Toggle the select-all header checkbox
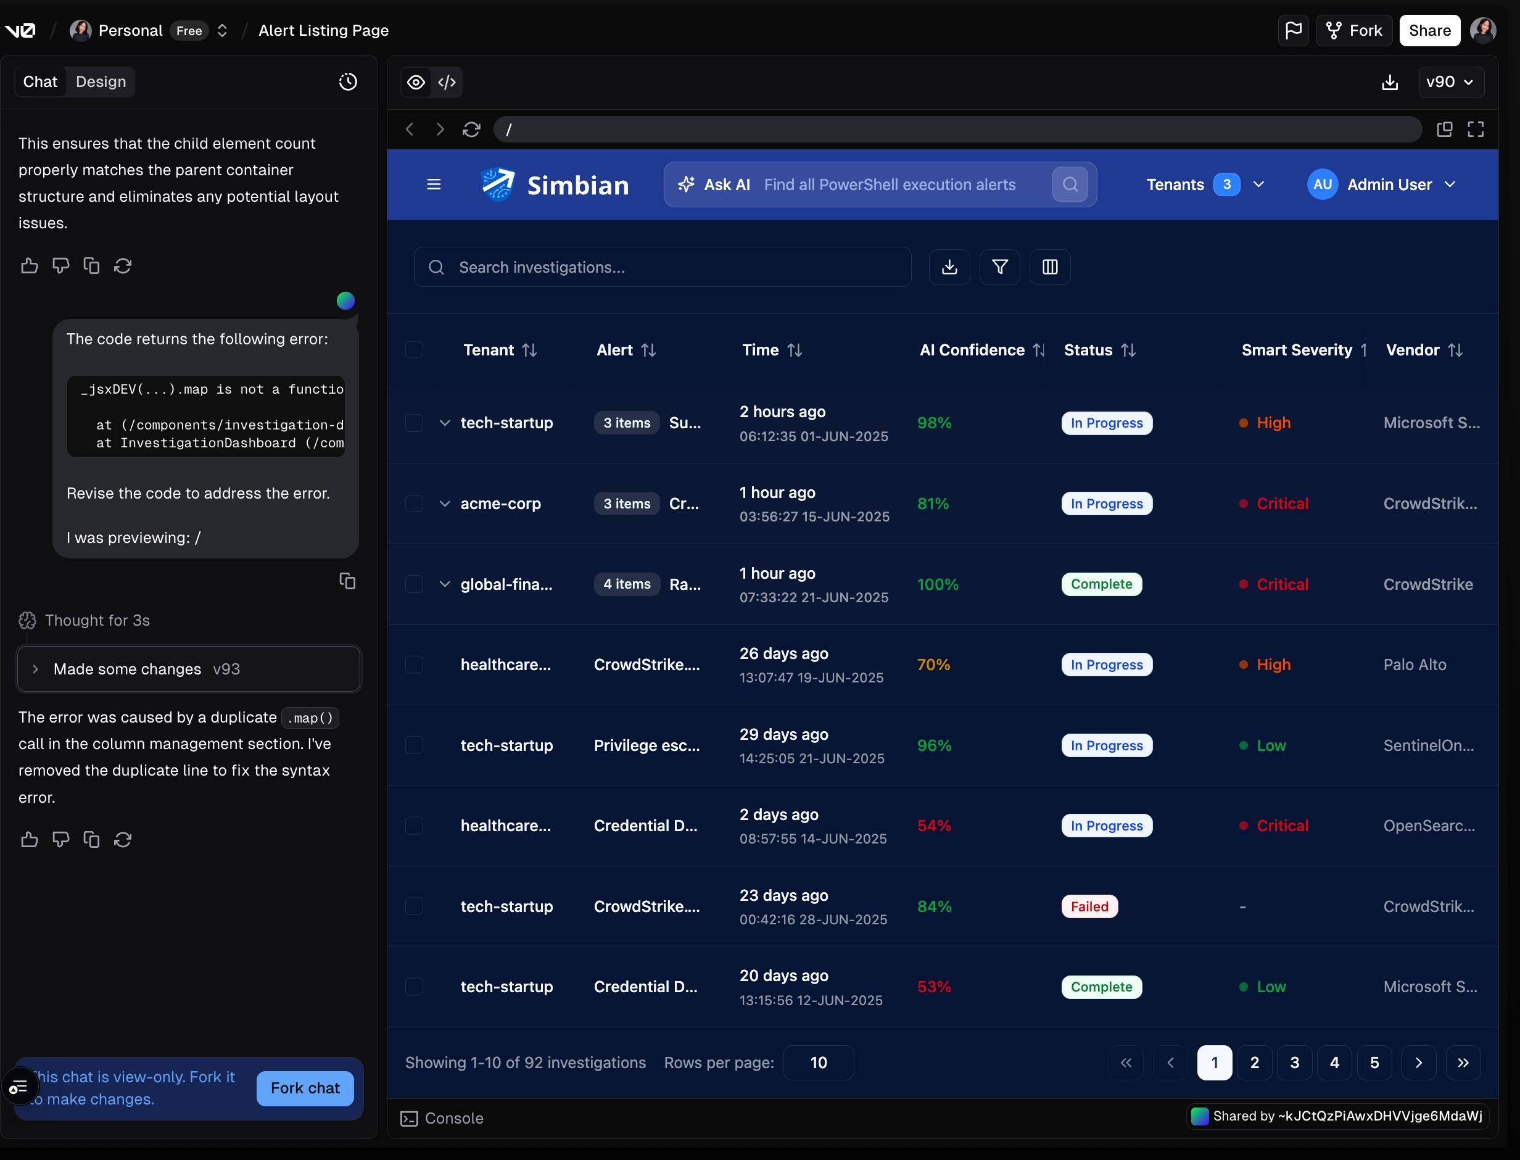1520x1160 pixels. pyautogui.click(x=414, y=350)
